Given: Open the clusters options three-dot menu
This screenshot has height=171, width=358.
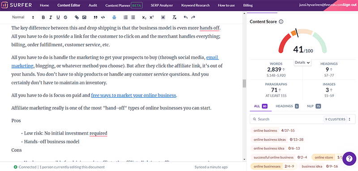Looking at the screenshot, I should click(x=349, y=119).
